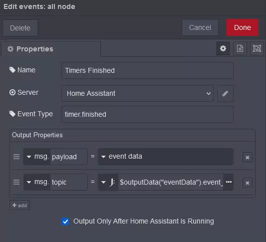Click the Event Type input field

pyautogui.click(x=147, y=114)
